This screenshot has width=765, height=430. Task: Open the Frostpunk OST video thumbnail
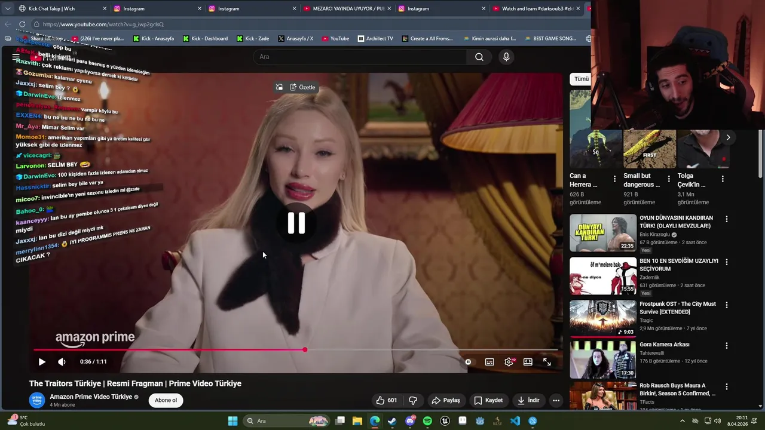pos(603,318)
